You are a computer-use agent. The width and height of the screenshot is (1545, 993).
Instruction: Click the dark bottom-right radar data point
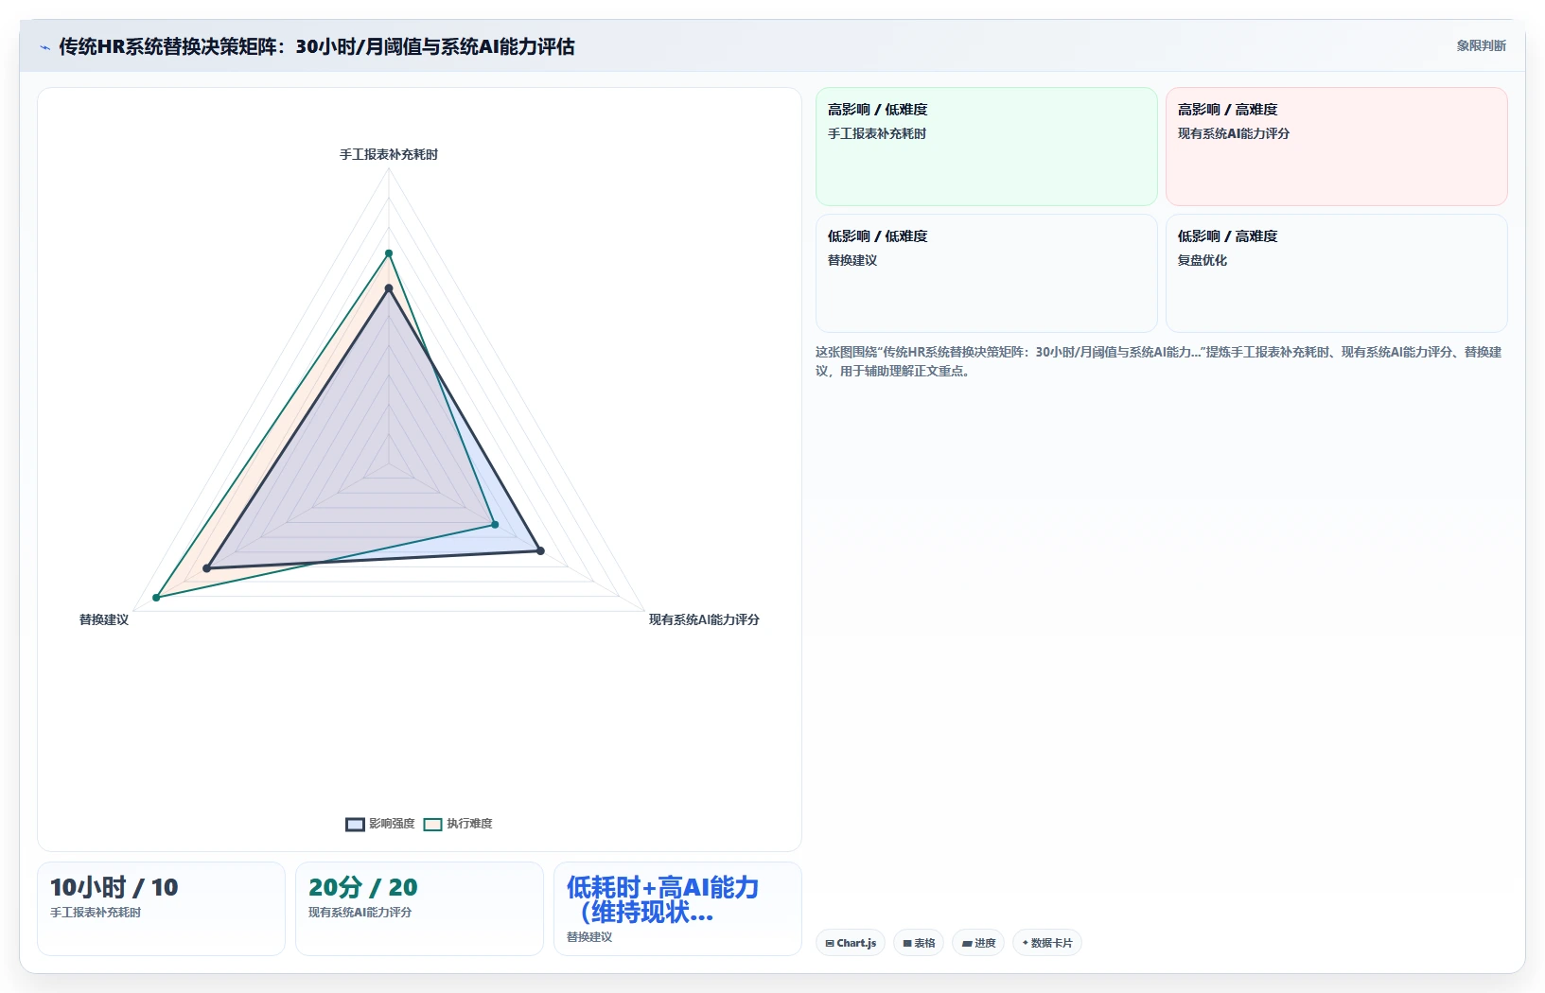pos(541,550)
